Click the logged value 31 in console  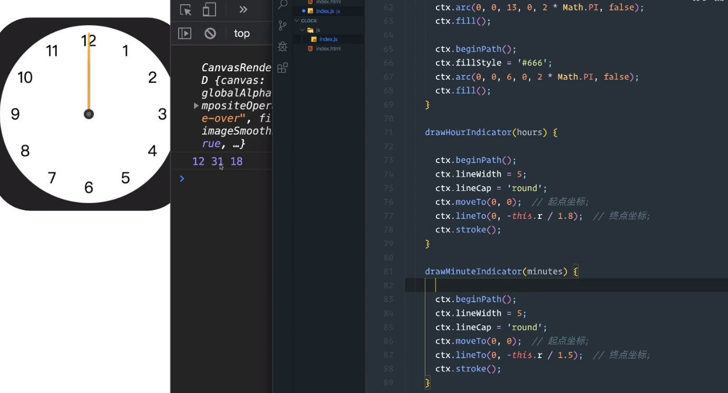(217, 161)
